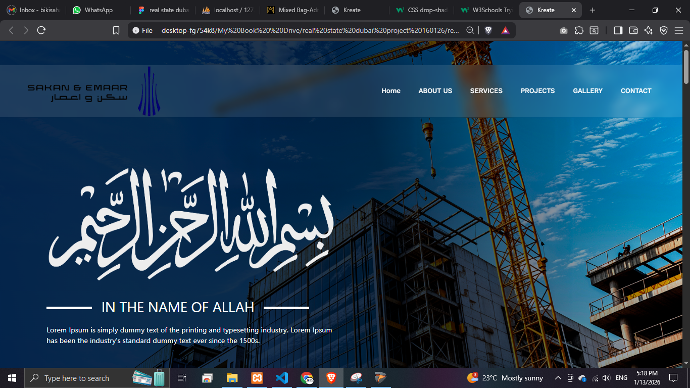Switch to the WhatsApp tab
Image resolution: width=690 pixels, height=388 pixels.
(x=98, y=10)
